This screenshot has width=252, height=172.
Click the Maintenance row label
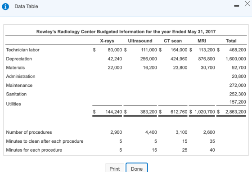19,85
